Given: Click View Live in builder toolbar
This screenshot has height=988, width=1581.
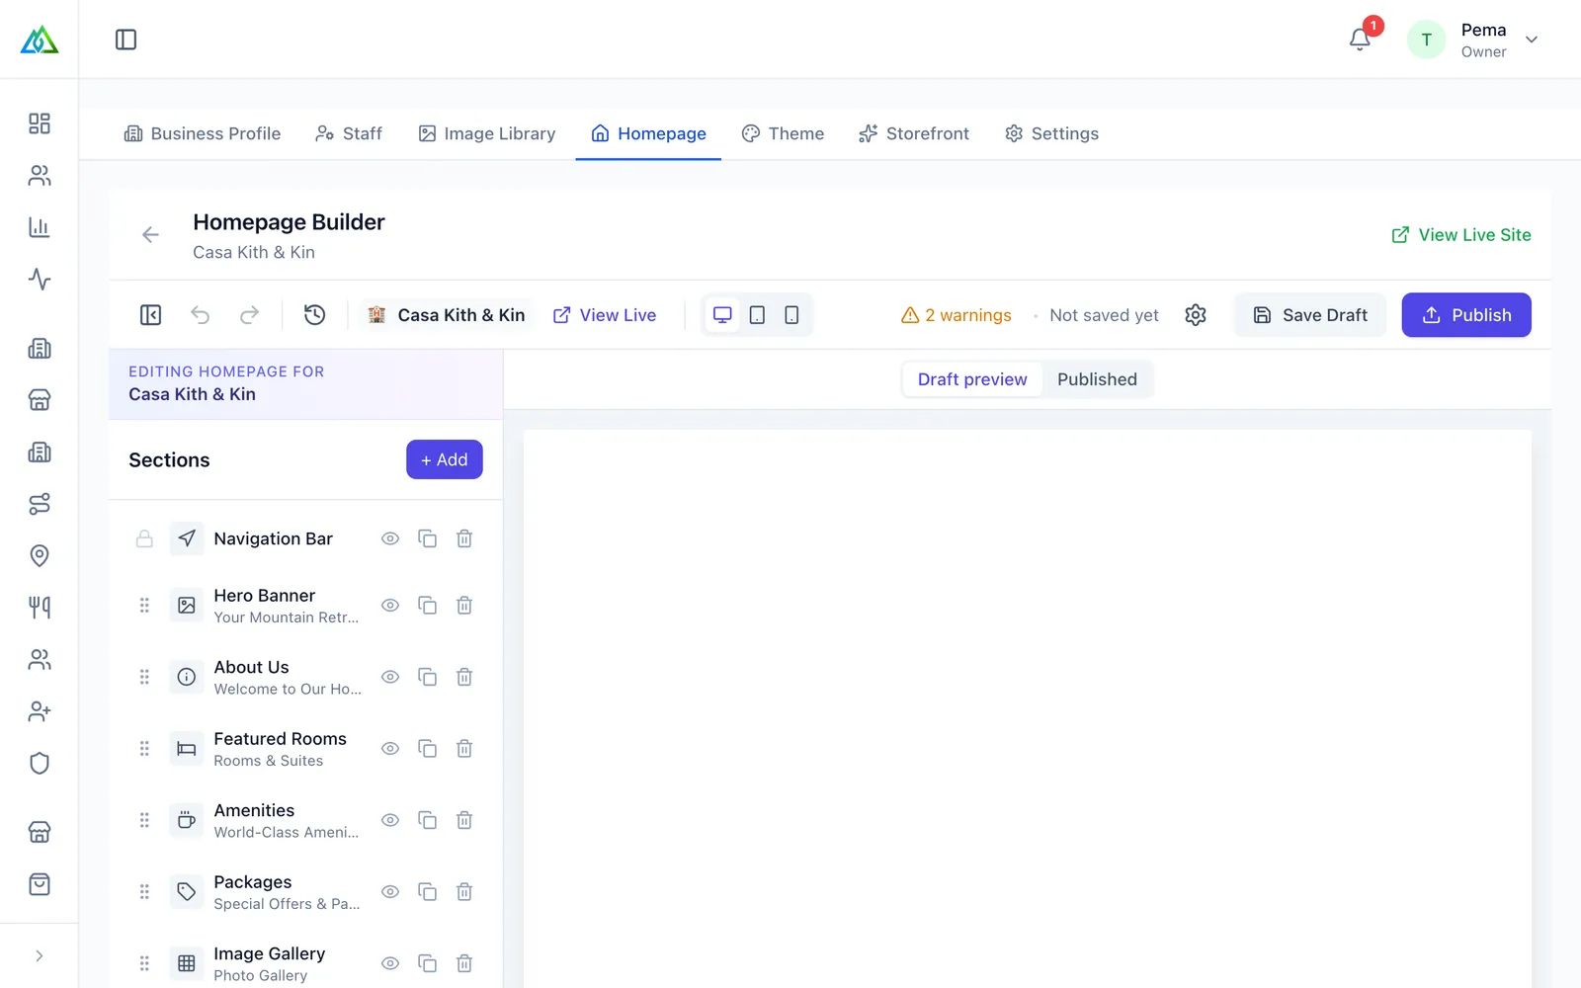Looking at the screenshot, I should [605, 315].
